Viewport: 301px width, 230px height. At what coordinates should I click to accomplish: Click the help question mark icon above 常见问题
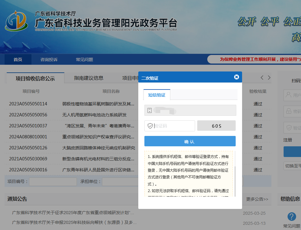292,217
